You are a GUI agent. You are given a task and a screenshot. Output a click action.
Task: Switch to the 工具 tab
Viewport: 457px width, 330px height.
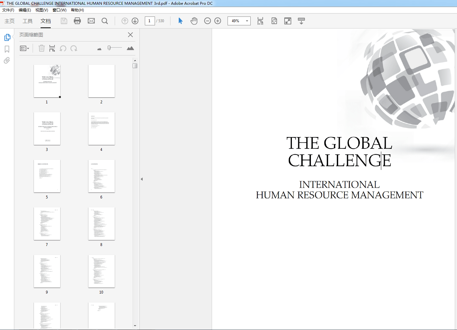click(28, 21)
